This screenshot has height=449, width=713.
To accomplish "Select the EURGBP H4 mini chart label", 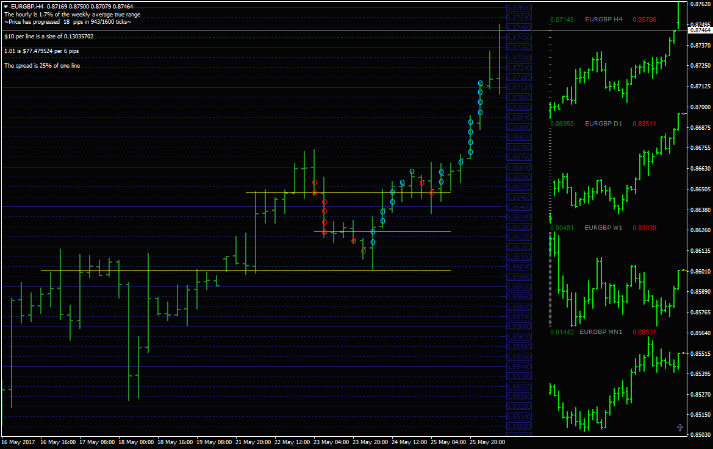I will 603,19.
